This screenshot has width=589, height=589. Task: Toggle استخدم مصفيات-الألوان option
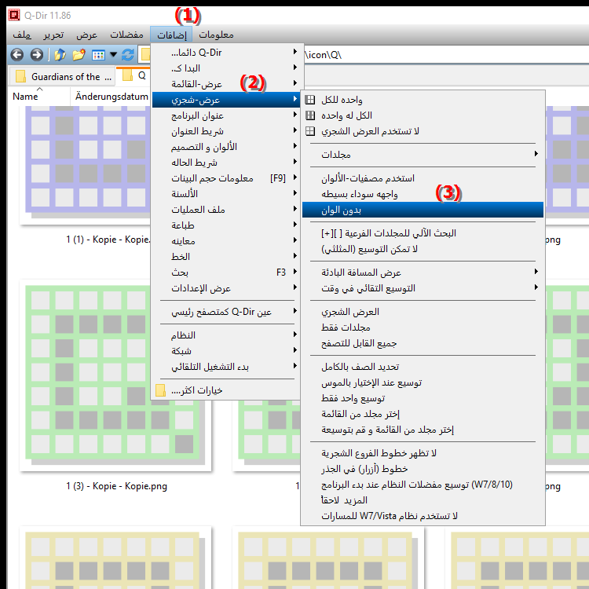coord(423,178)
